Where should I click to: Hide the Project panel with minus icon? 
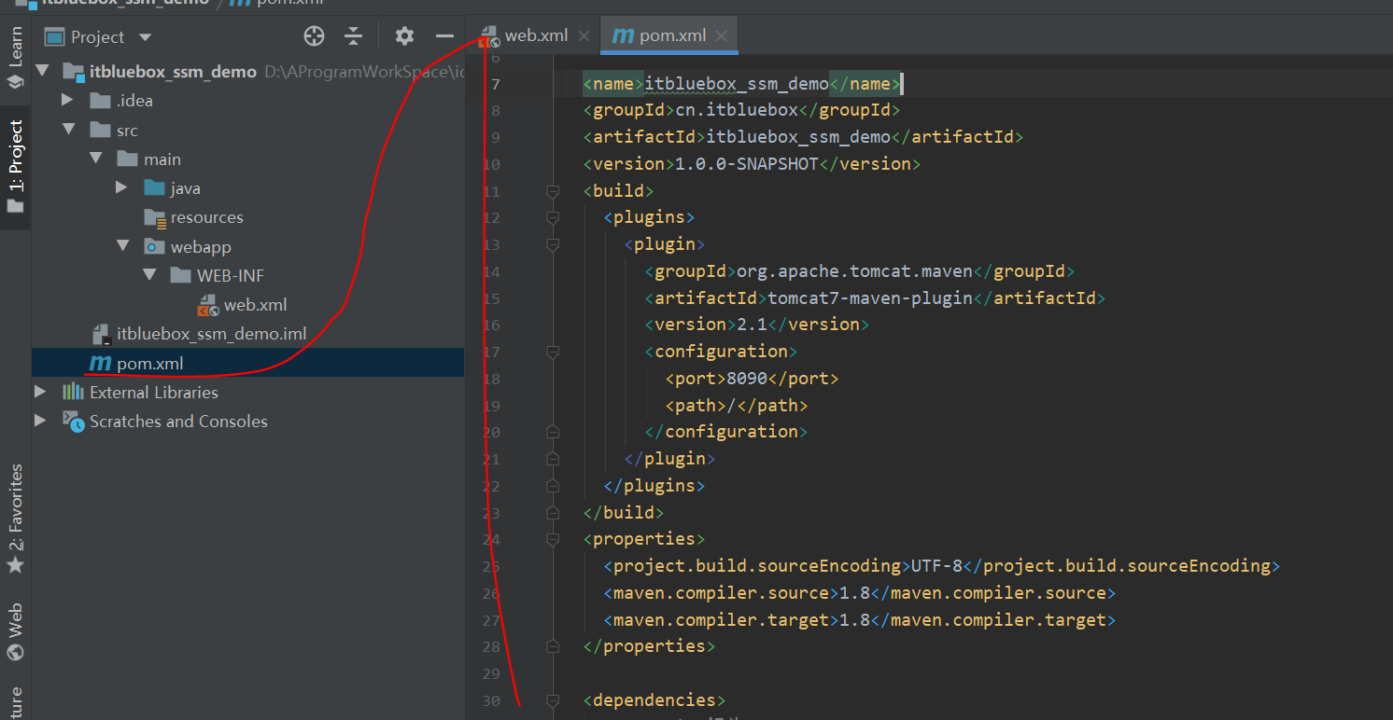tap(444, 36)
